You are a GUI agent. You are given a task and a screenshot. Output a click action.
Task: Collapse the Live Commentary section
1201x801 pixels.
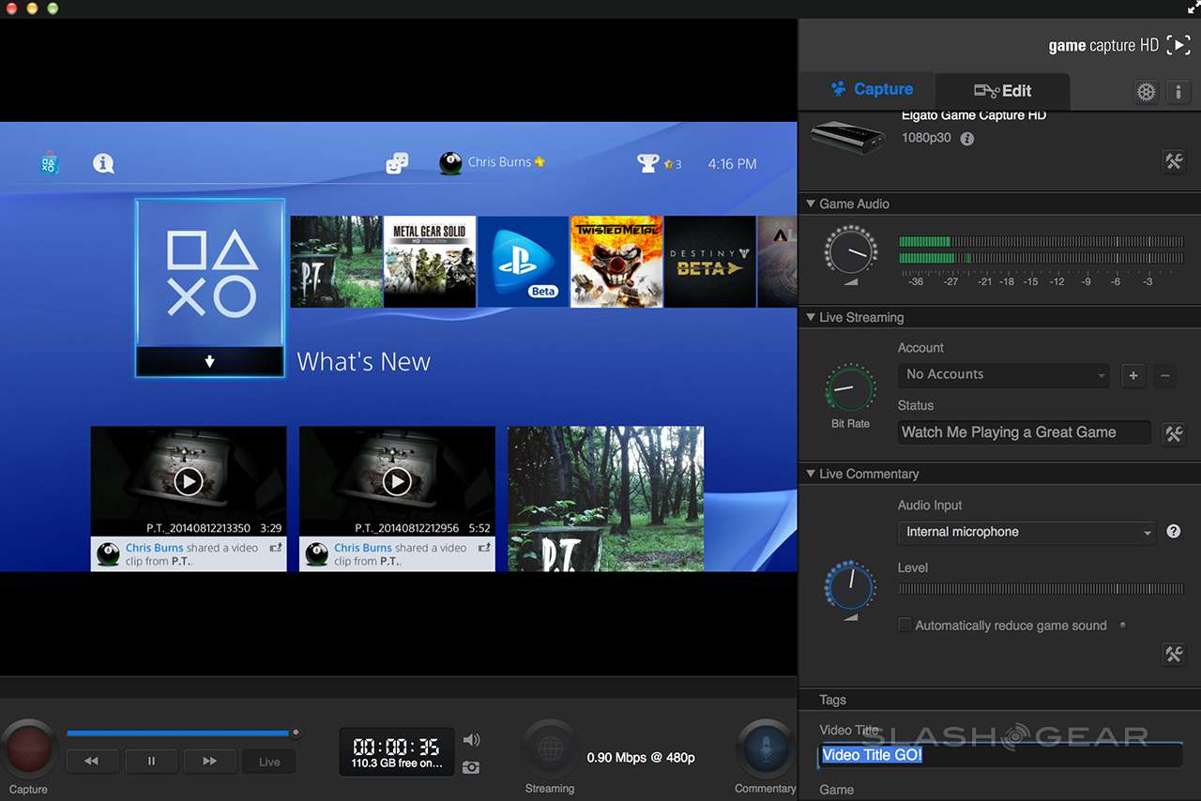[810, 474]
